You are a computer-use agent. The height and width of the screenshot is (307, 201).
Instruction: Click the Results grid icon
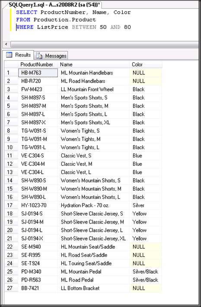9,55
